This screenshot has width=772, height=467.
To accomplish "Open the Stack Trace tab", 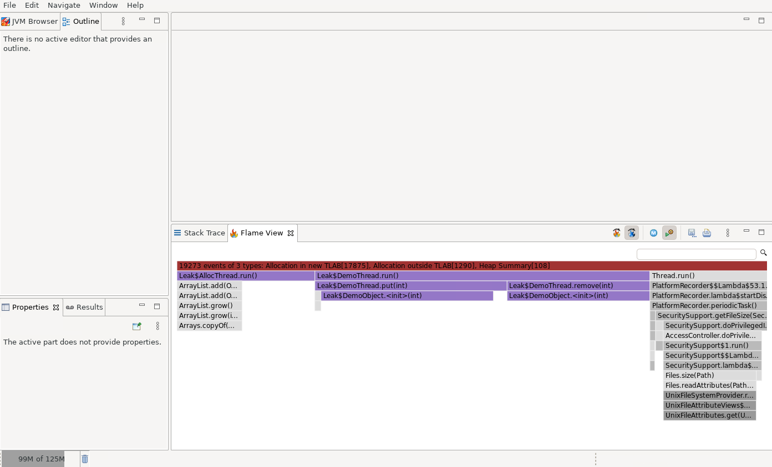I will (x=200, y=233).
